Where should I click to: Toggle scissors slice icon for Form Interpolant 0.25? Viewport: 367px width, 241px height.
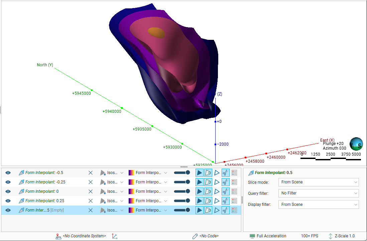click(x=225, y=201)
